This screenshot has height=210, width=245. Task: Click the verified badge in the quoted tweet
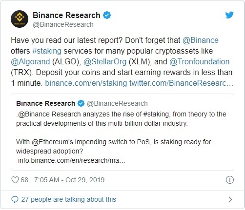(81, 103)
